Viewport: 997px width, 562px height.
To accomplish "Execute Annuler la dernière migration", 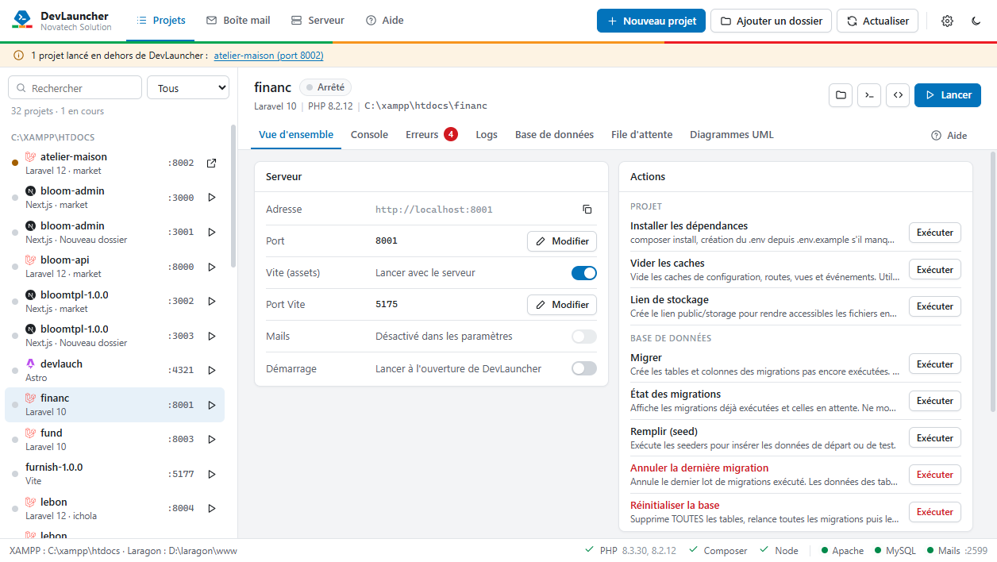I will (935, 475).
